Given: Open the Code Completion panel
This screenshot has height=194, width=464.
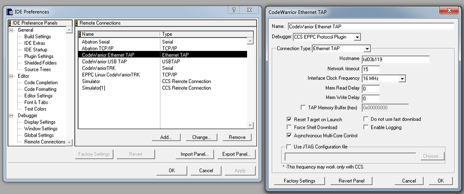Looking at the screenshot, I should tap(41, 82).
